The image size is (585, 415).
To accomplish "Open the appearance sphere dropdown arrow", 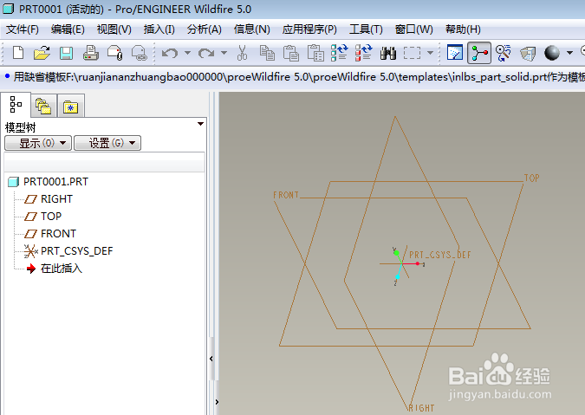I will [569, 53].
